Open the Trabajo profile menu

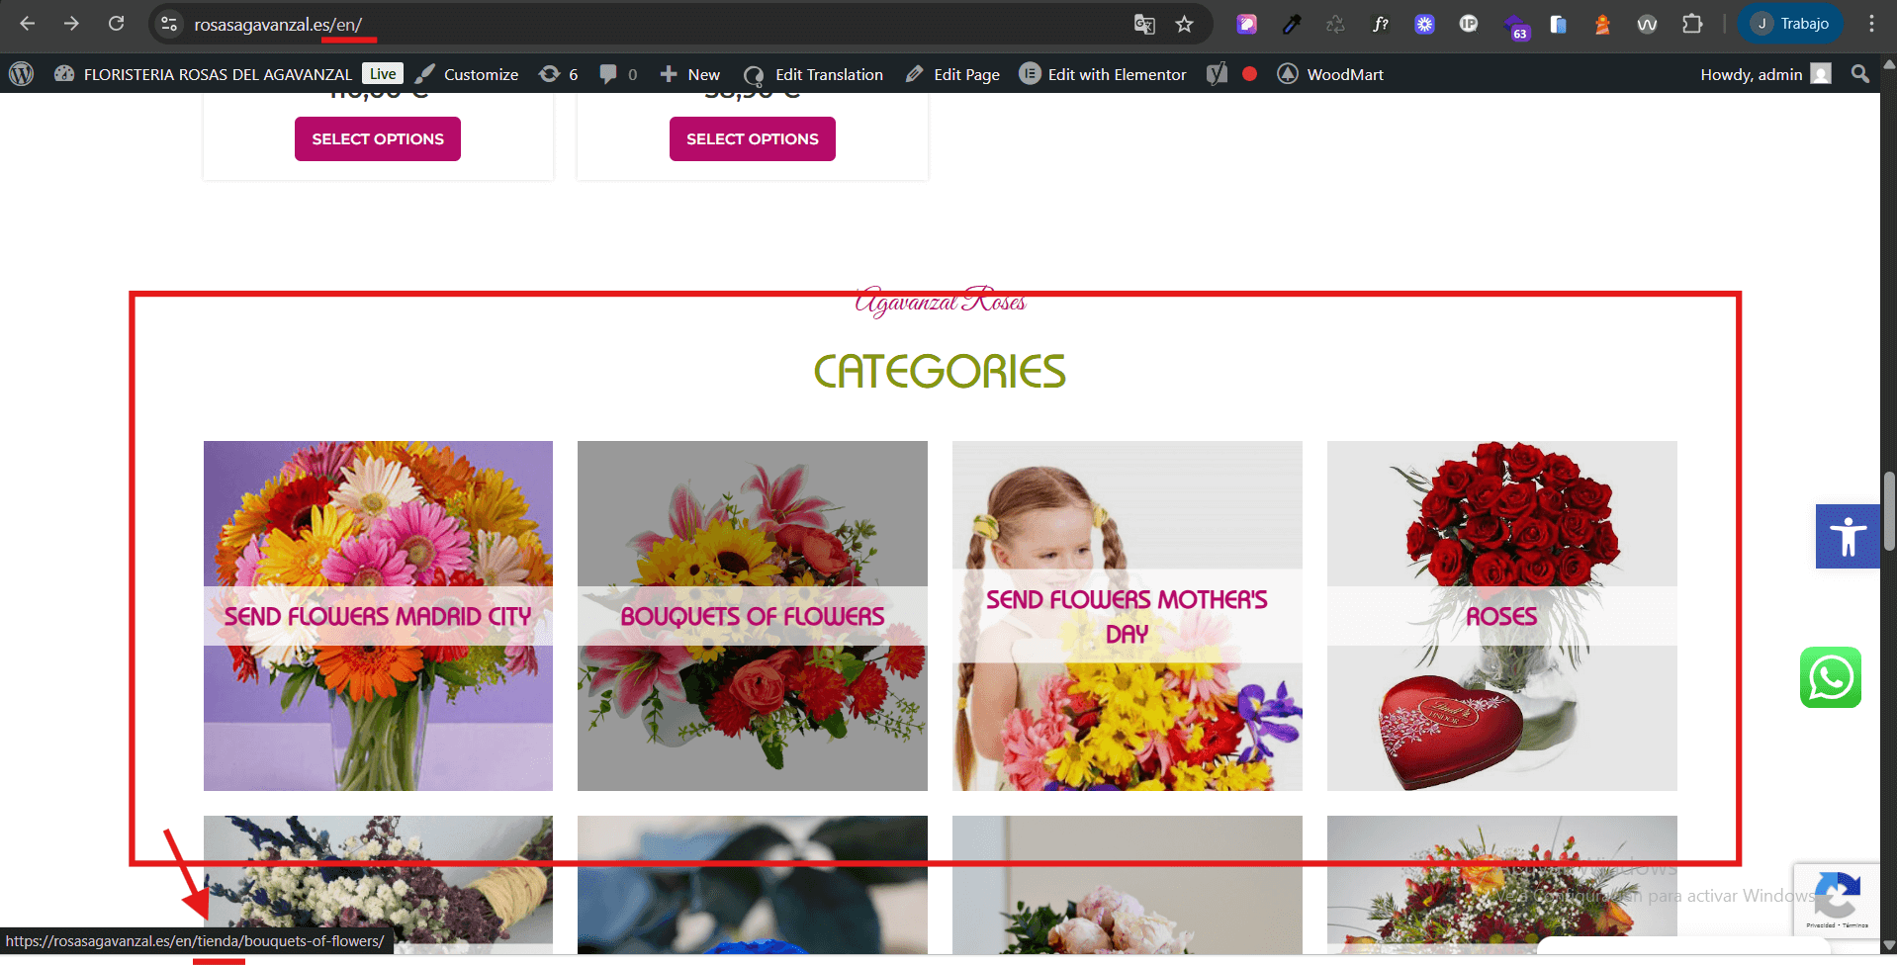[1790, 24]
